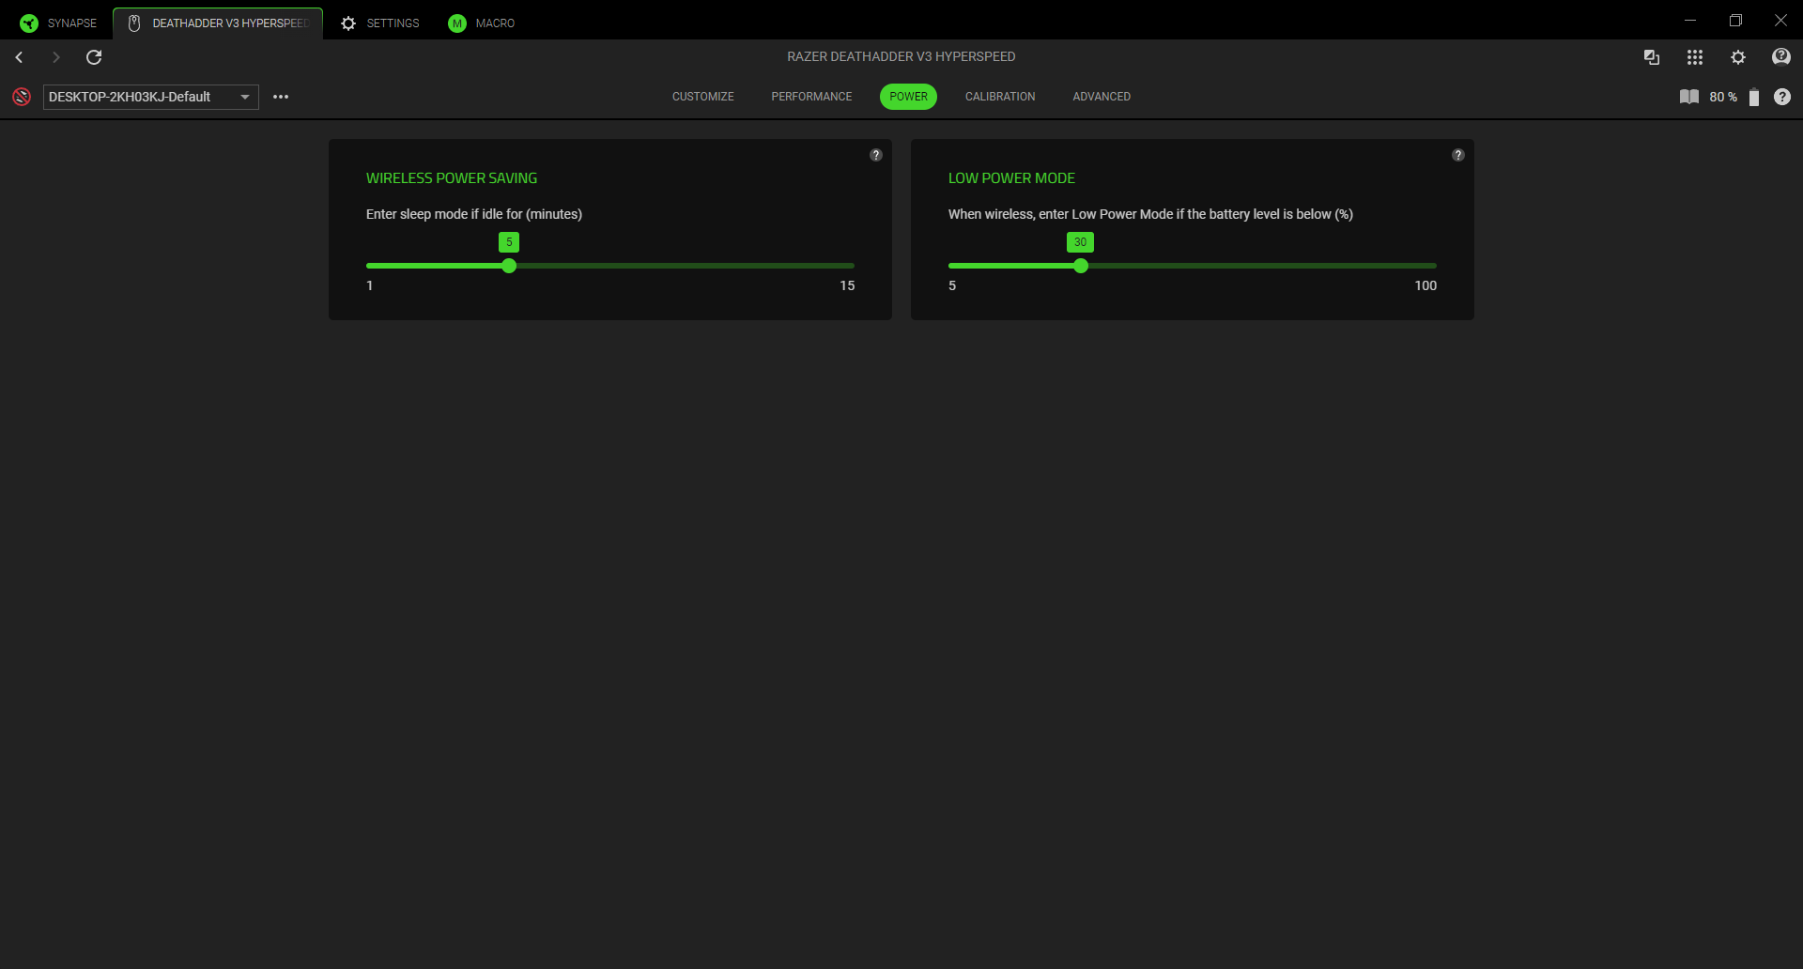
Task: Click the help icon beside battery
Action: [1782, 97]
